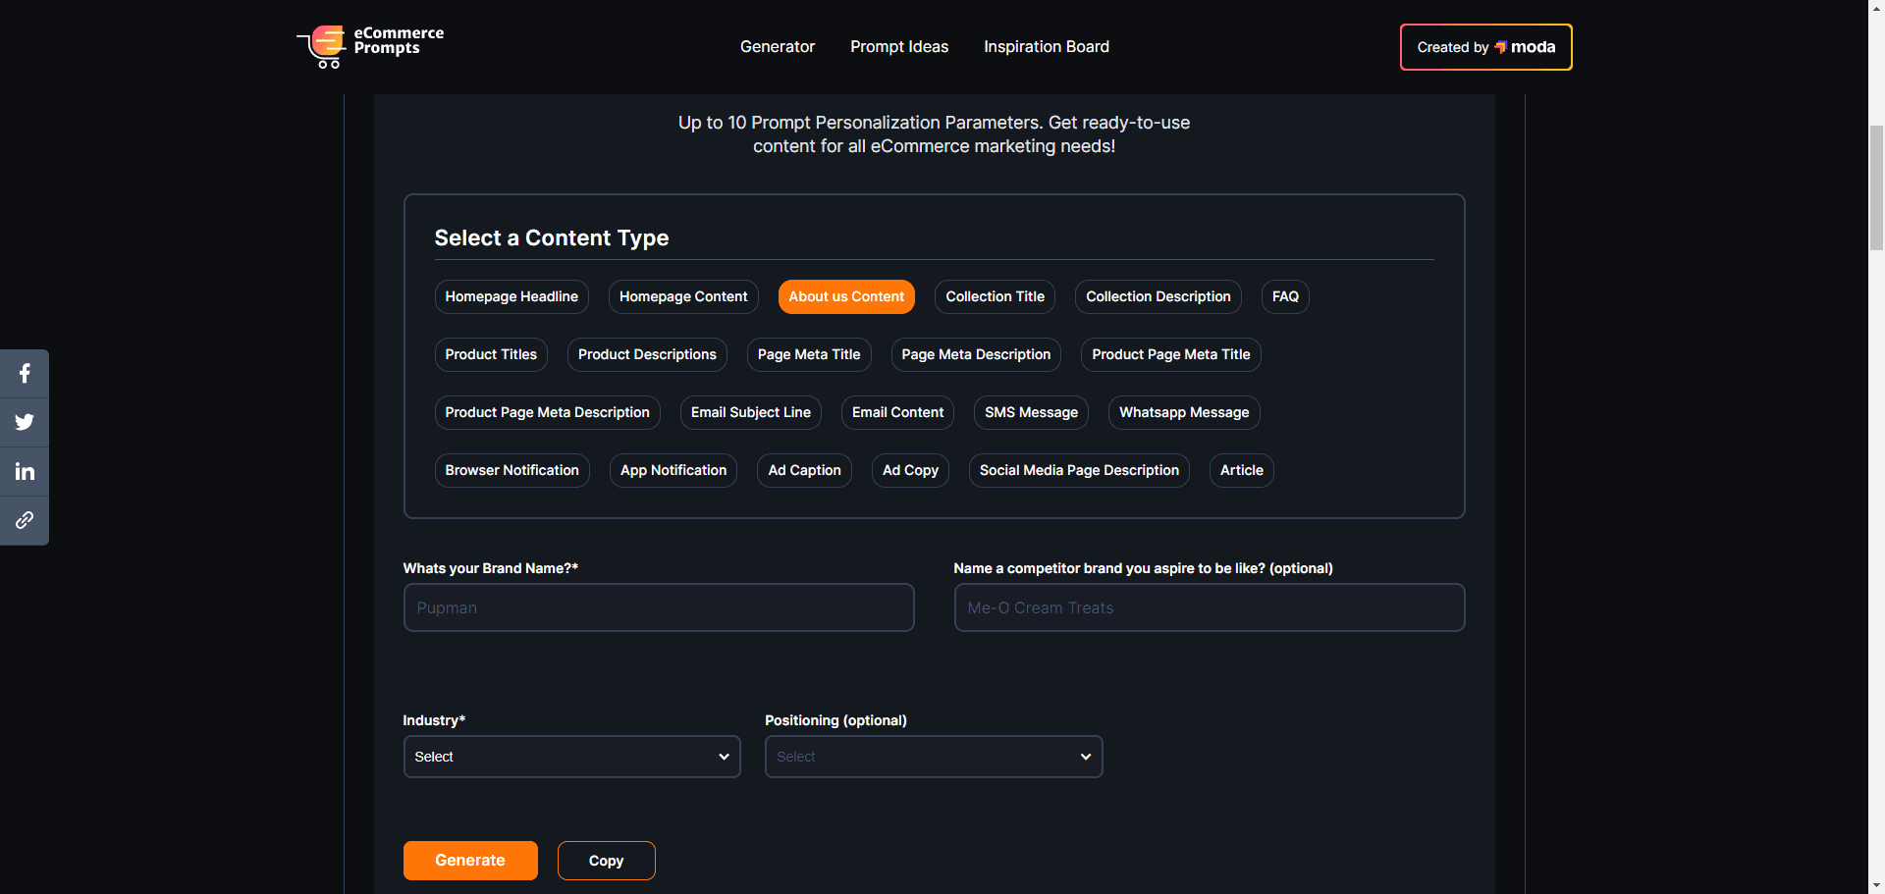Select SMS Message content type

pyautogui.click(x=1031, y=412)
